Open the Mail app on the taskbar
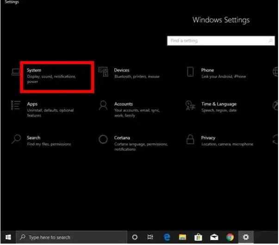 214,237
